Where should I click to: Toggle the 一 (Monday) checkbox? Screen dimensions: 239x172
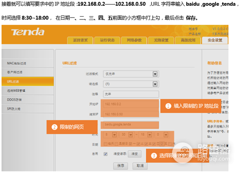[x=130, y=144]
